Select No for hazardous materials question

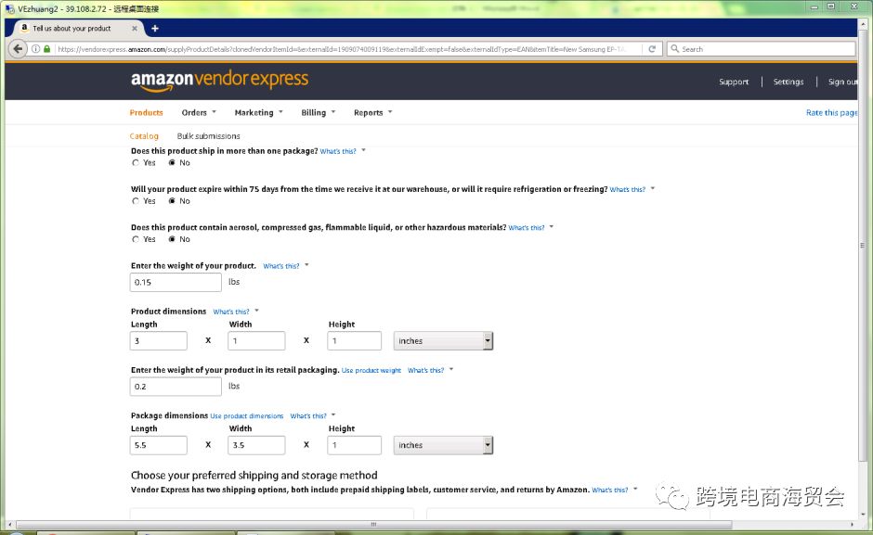tap(172, 240)
